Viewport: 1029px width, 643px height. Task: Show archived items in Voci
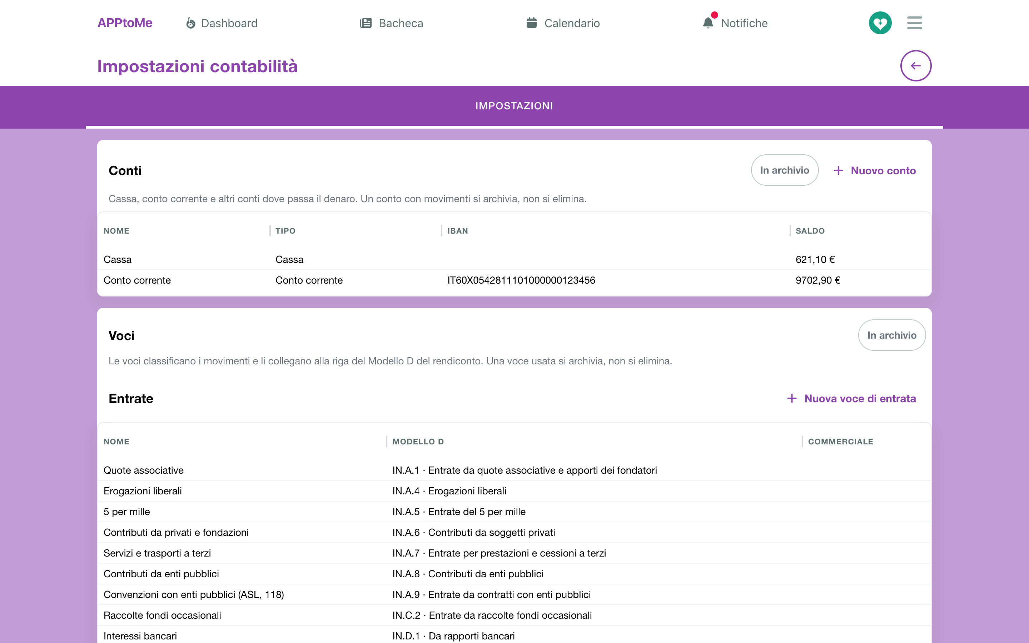point(892,335)
